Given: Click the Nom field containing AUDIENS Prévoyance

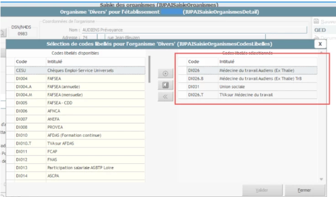Looking at the screenshot, I should 194,30.
